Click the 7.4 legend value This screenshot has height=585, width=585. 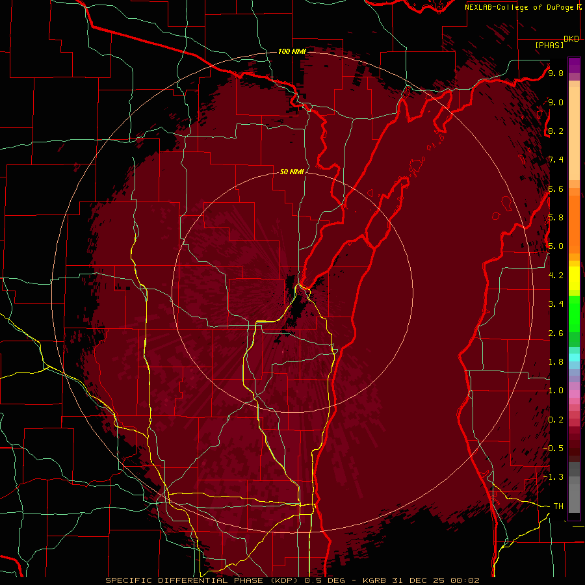point(556,160)
